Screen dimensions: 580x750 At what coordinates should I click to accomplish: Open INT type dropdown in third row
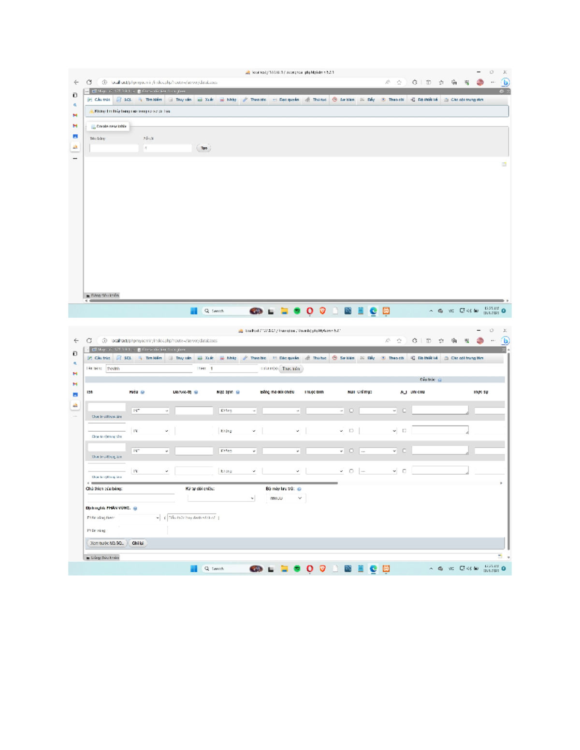(x=150, y=451)
